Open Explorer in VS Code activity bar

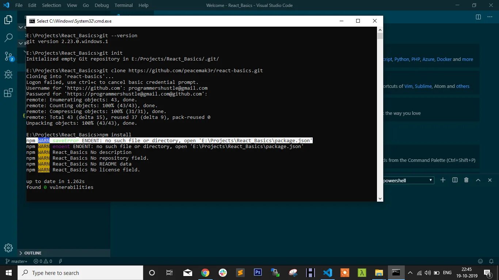[8, 20]
